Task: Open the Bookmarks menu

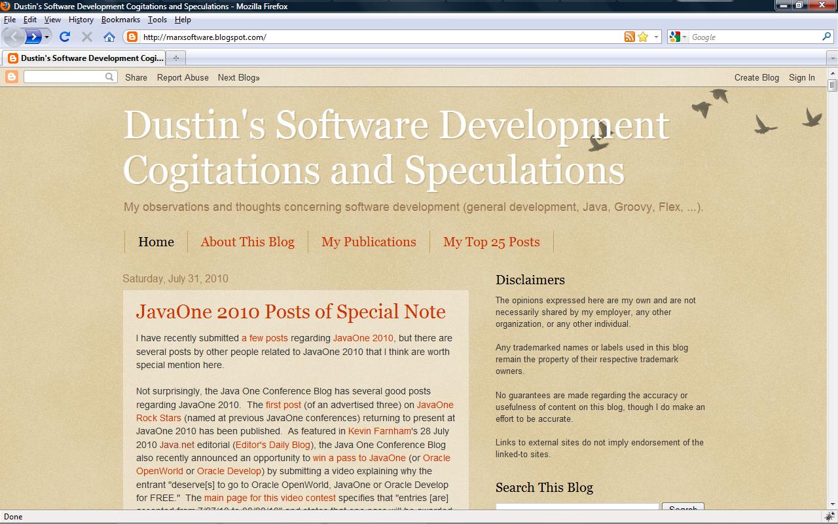Action: [x=120, y=20]
